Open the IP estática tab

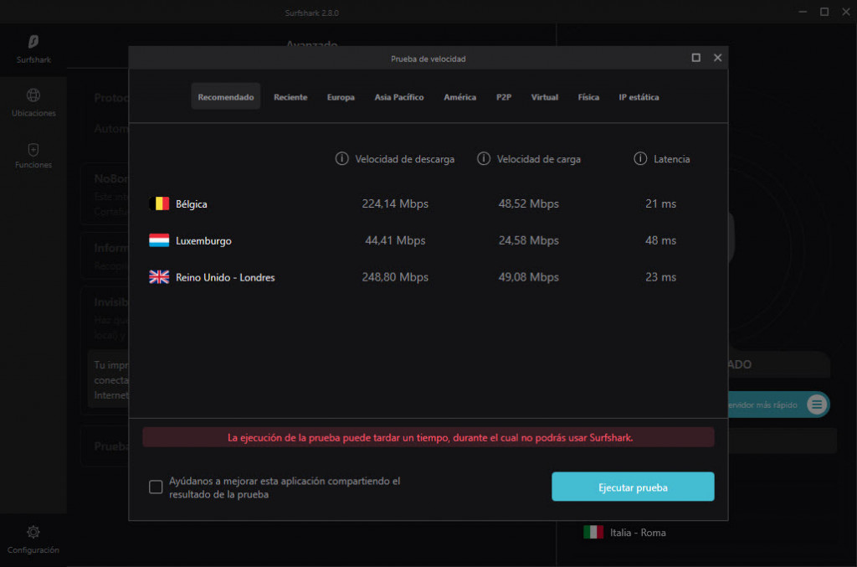click(639, 97)
